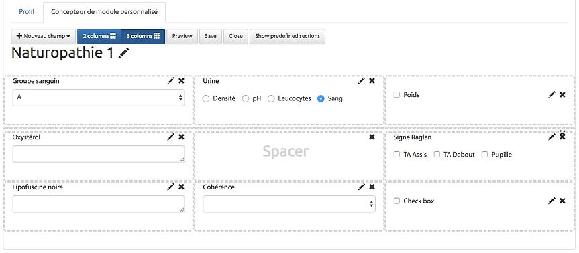Switch to the Profil tab
Screen dimensions: 579x253
pos(27,12)
